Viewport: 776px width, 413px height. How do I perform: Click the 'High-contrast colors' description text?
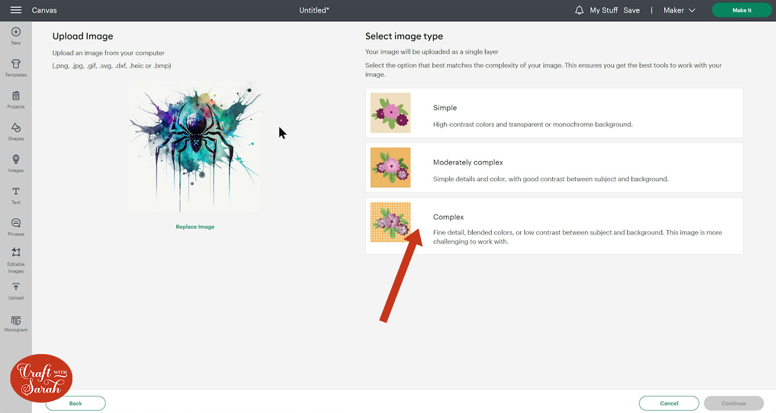click(x=533, y=125)
